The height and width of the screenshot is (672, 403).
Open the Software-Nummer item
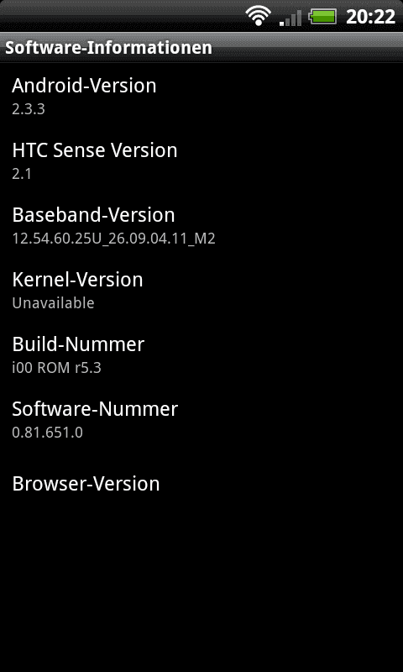(x=201, y=419)
